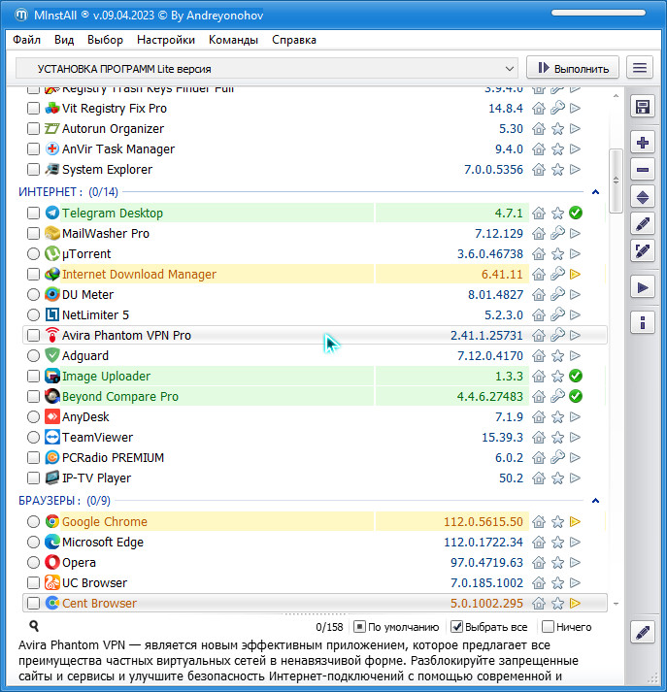Open the hamburger menu next to Выполнить
667x692 pixels.
pos(639,68)
